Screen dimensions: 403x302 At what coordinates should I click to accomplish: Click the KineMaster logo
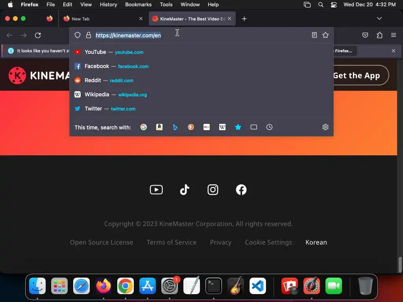[39, 75]
